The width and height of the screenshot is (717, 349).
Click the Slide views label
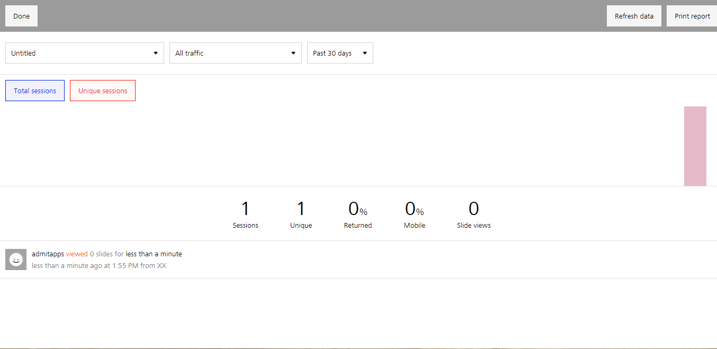pyautogui.click(x=474, y=226)
